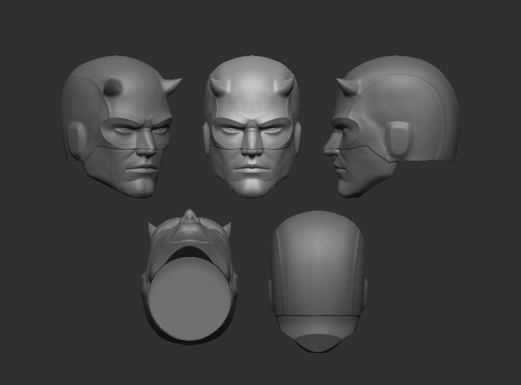This screenshot has width=521, height=385.
Task: Select the side profile head render
Action: [x=391, y=127]
